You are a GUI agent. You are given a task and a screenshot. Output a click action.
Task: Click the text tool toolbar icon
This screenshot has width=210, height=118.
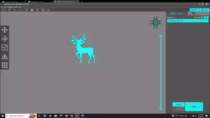[38, 10]
